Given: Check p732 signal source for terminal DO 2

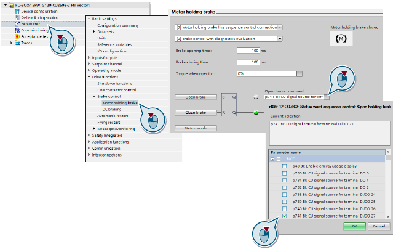Looking at the screenshot, I should point(284,187).
